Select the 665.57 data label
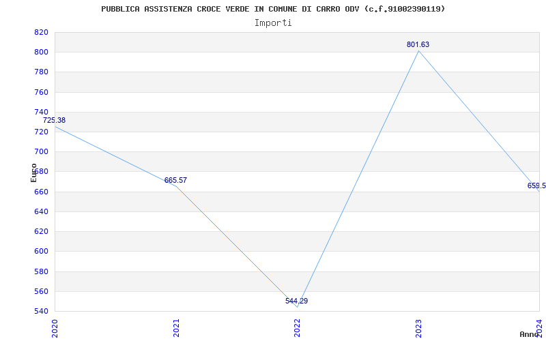Viewport: 546px width, 341px height. click(175, 180)
